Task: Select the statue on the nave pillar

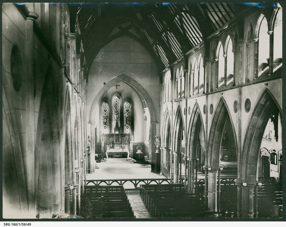Action: click(x=157, y=143)
